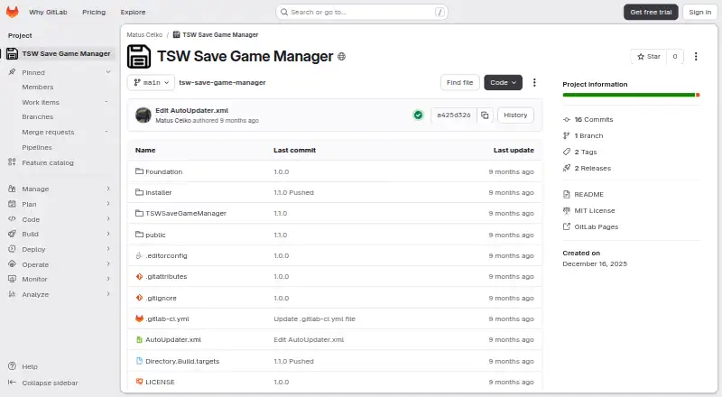Open Pipelines in sidebar
The height and width of the screenshot is (397, 722).
pyautogui.click(x=37, y=147)
